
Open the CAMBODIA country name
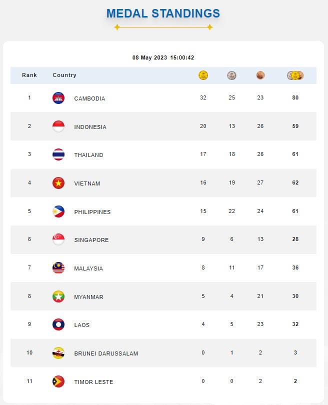(89, 98)
